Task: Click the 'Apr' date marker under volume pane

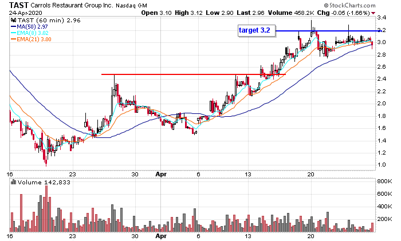Action: 161,236
